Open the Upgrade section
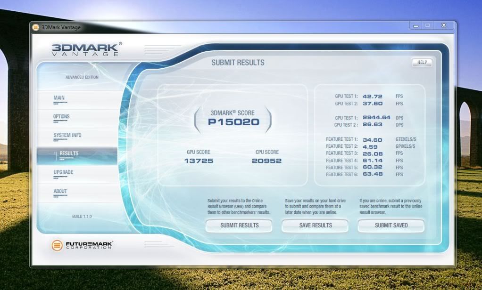The image size is (482, 290). [x=77, y=175]
